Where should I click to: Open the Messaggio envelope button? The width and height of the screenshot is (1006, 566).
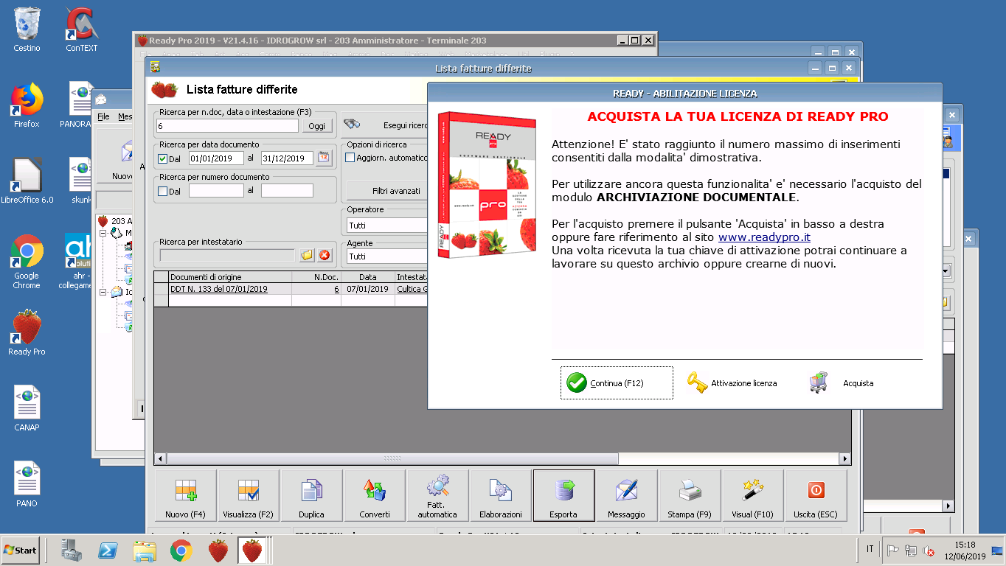point(627,496)
